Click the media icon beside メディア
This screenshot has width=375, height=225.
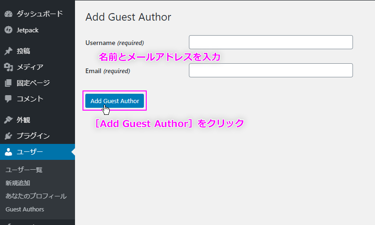[x=8, y=67]
